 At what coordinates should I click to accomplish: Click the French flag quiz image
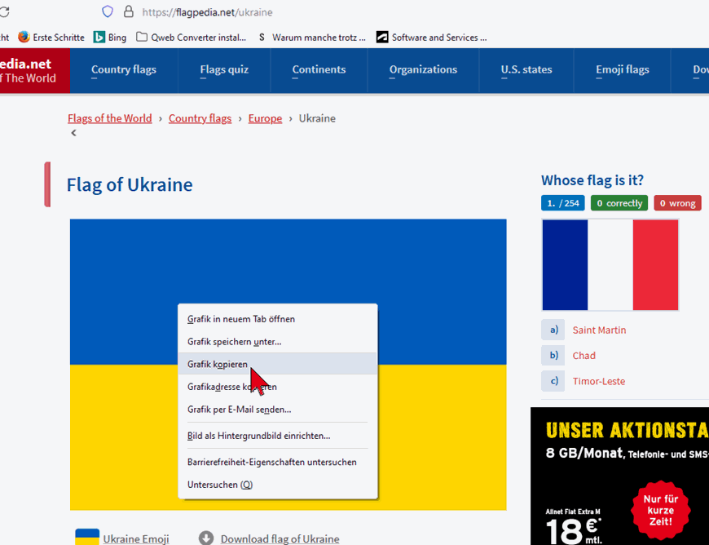click(610, 265)
